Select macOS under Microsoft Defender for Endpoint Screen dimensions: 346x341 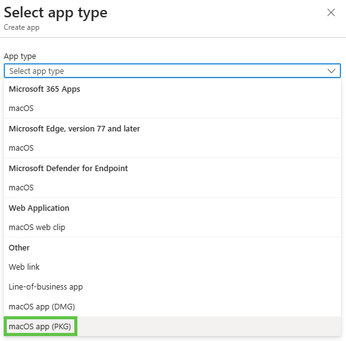coord(172,188)
